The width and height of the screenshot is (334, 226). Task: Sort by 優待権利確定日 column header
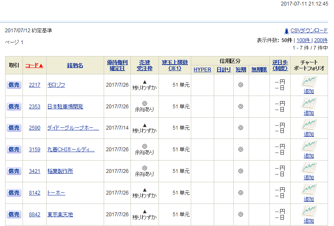[117, 65]
